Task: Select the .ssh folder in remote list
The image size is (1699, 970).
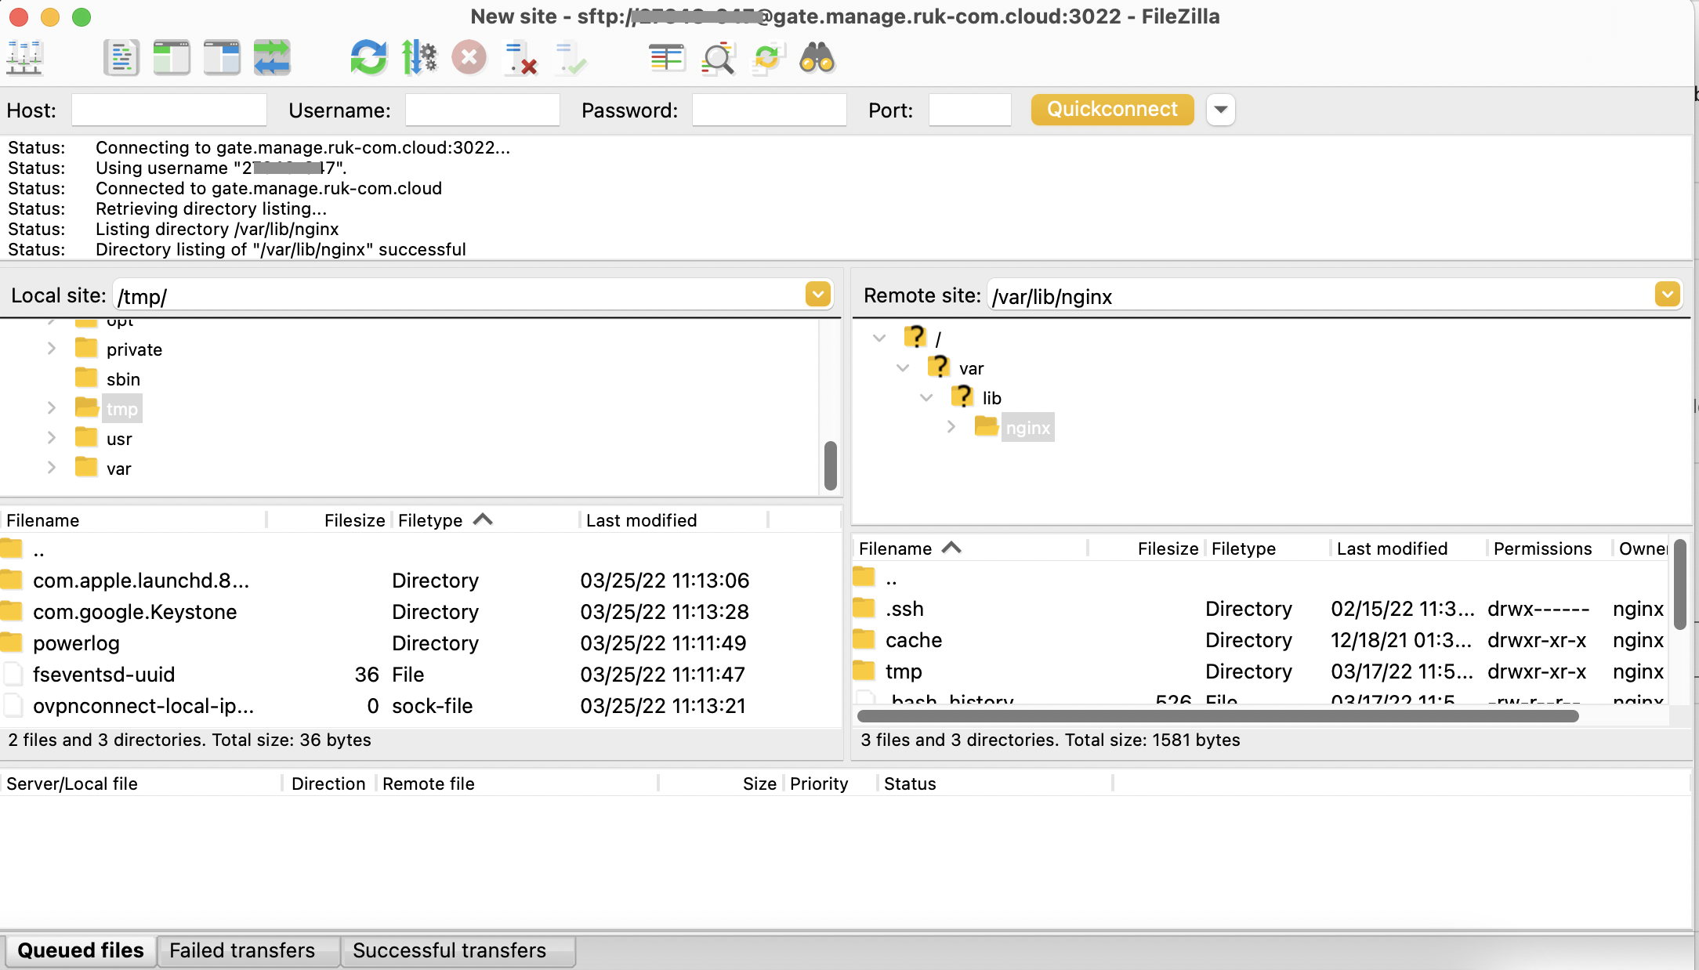Action: point(1260,609)
